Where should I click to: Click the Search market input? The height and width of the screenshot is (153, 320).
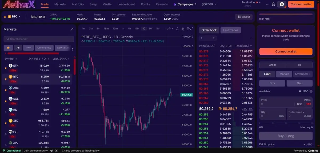point(39,39)
